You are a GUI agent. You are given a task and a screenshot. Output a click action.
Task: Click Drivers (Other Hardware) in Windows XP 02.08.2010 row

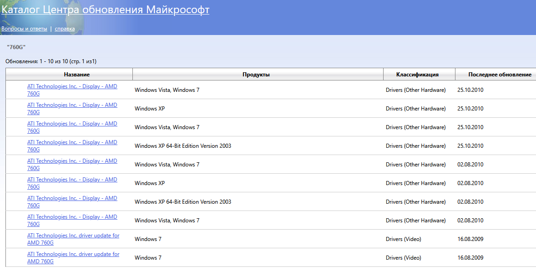coord(416,183)
